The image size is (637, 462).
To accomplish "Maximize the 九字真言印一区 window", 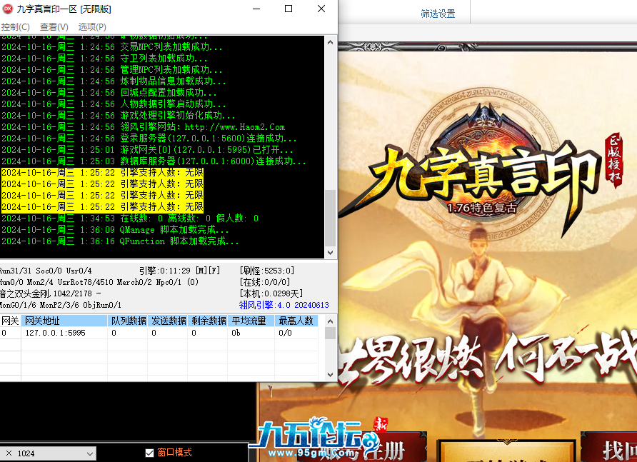I will [289, 9].
